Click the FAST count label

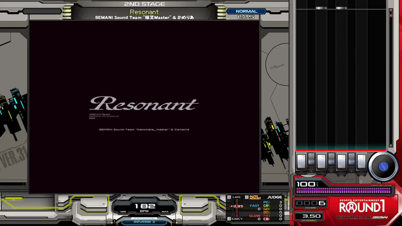point(255,205)
